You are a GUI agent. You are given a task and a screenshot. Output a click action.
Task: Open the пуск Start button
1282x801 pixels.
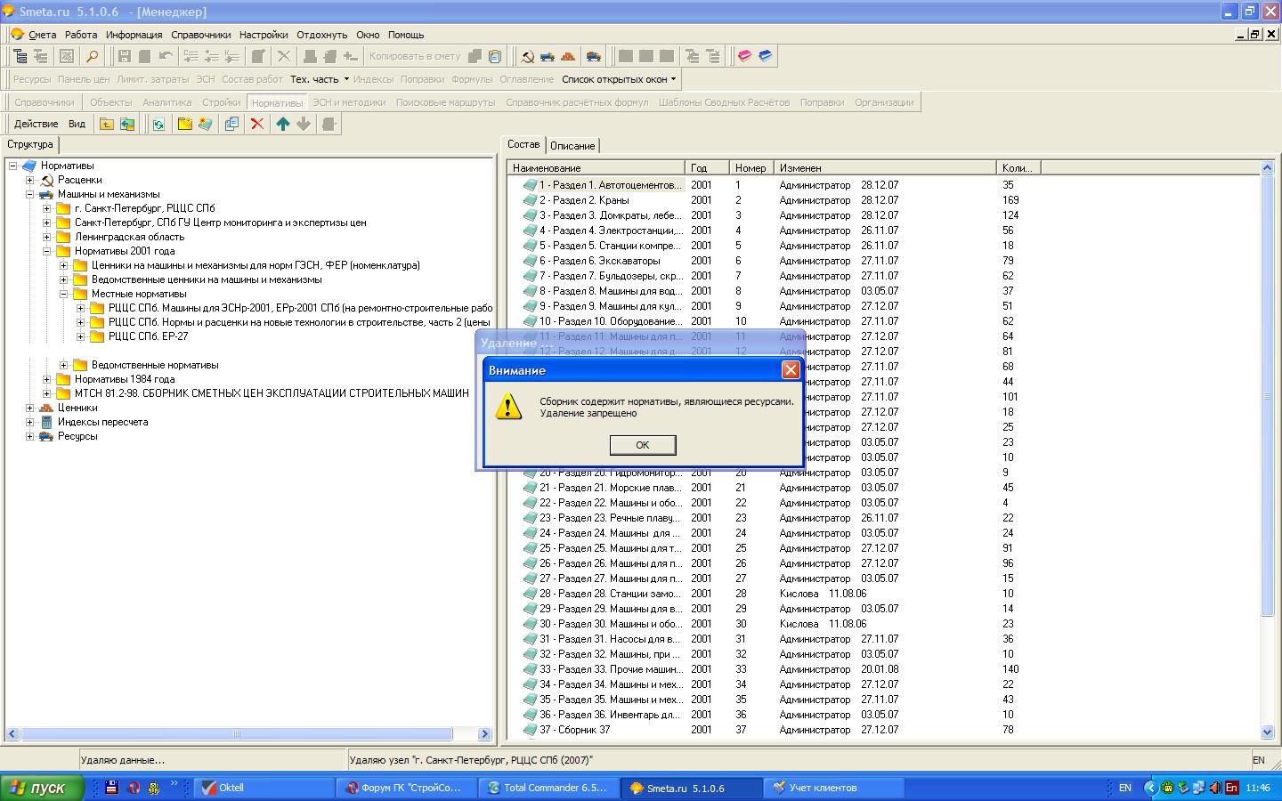pyautogui.click(x=42, y=788)
